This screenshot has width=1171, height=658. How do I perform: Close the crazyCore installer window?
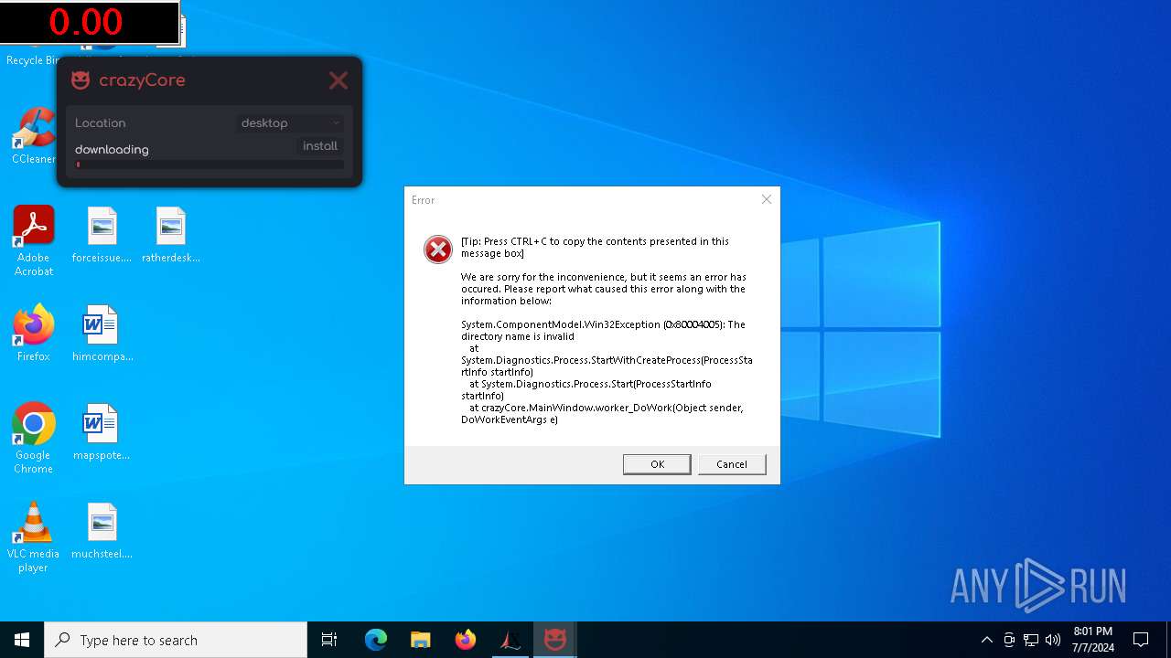pos(338,80)
